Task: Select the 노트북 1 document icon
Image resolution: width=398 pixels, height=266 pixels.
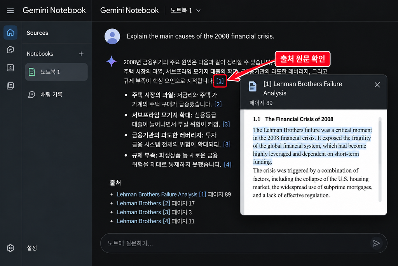Action: pyautogui.click(x=32, y=72)
